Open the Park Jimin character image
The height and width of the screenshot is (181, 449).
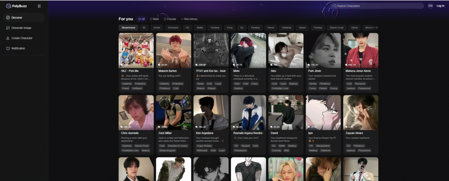(323, 51)
